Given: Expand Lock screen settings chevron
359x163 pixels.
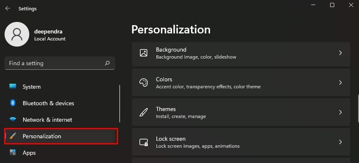Looking at the screenshot, I should click(x=340, y=142).
